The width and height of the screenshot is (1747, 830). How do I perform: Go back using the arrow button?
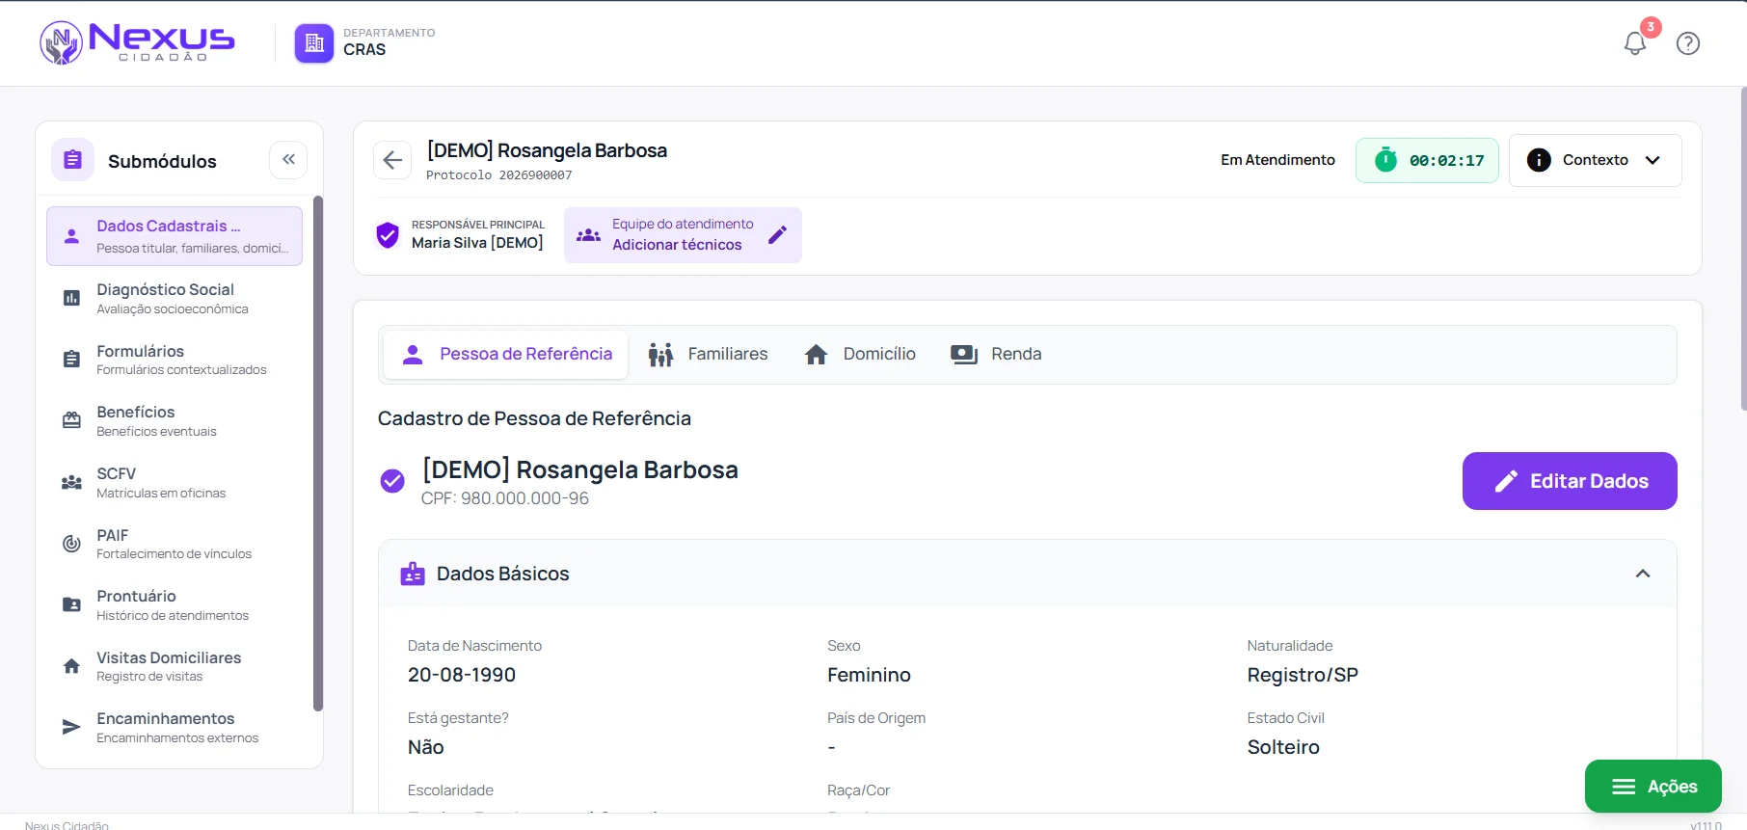tap(392, 160)
